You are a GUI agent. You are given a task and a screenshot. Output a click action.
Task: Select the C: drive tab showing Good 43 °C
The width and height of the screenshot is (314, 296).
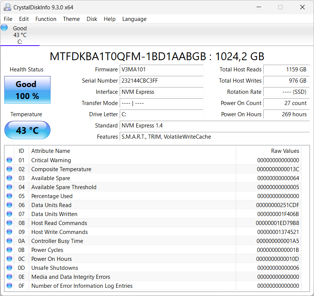pos(20,35)
